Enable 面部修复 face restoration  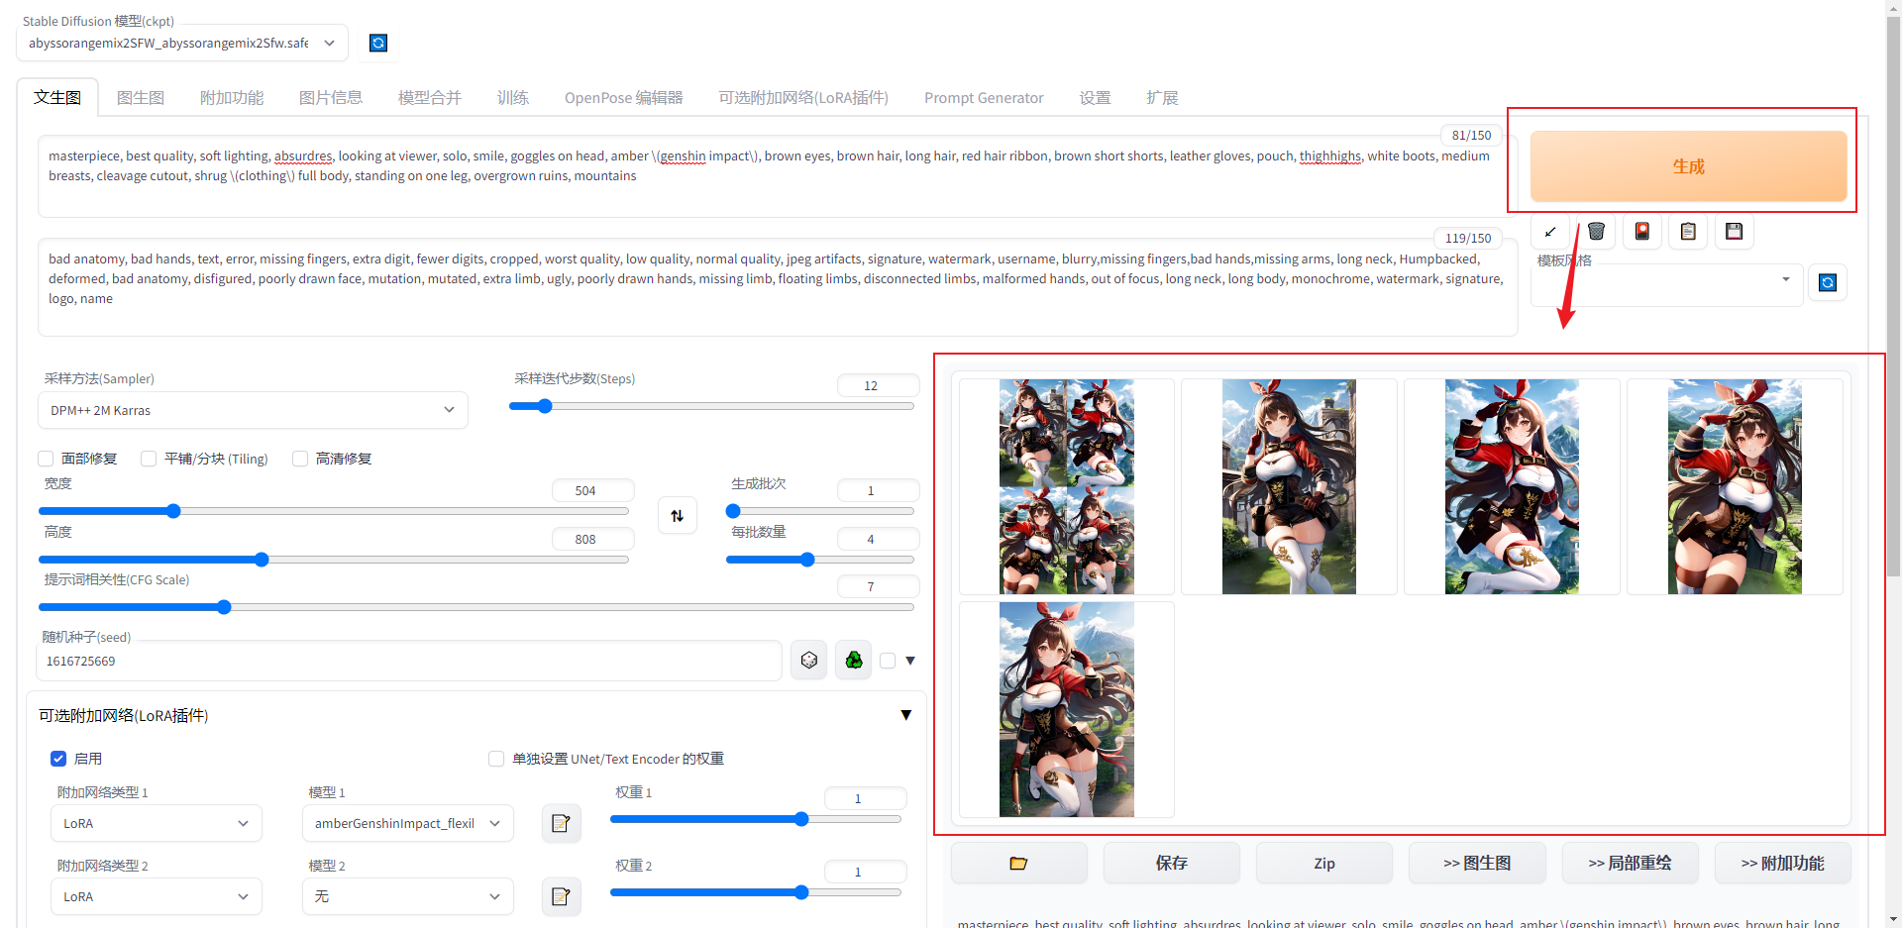click(x=46, y=459)
